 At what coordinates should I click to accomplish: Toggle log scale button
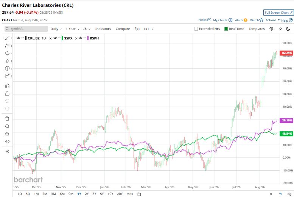[x=289, y=194]
